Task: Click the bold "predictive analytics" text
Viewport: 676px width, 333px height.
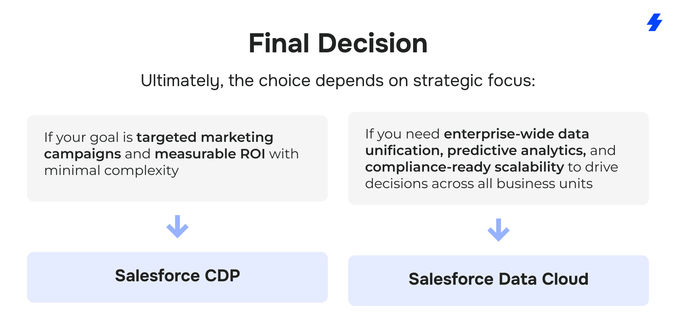Action: click(x=516, y=151)
